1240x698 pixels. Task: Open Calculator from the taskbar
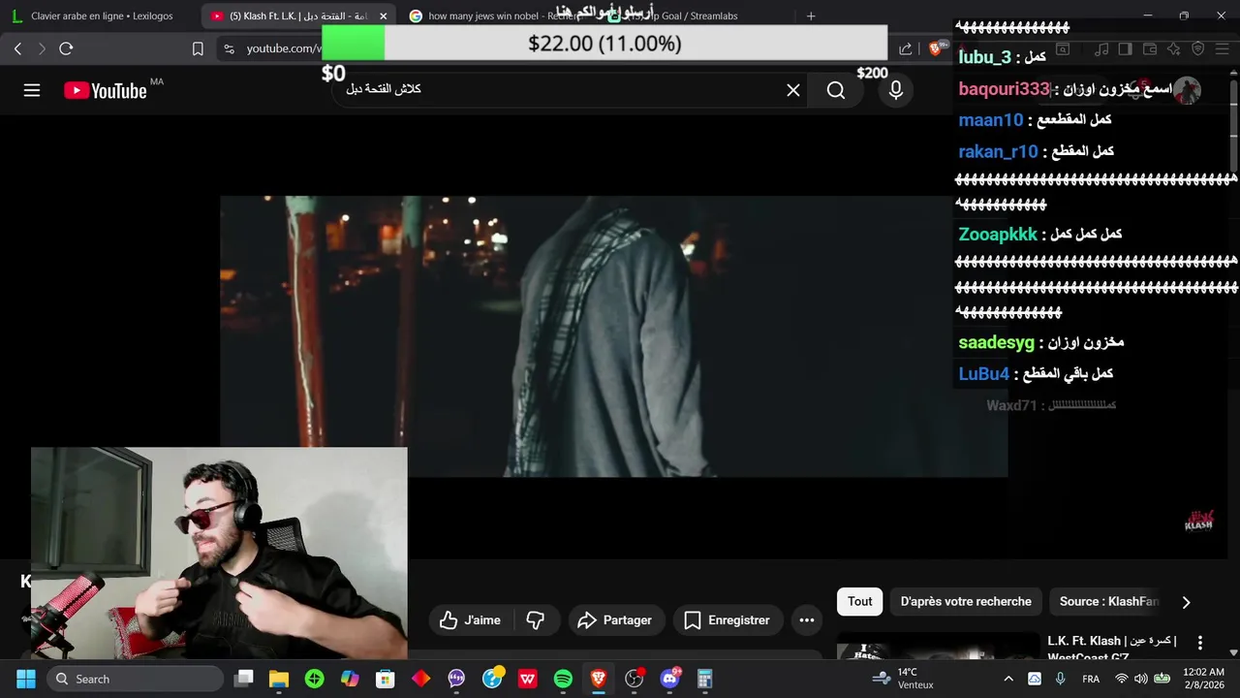705,679
